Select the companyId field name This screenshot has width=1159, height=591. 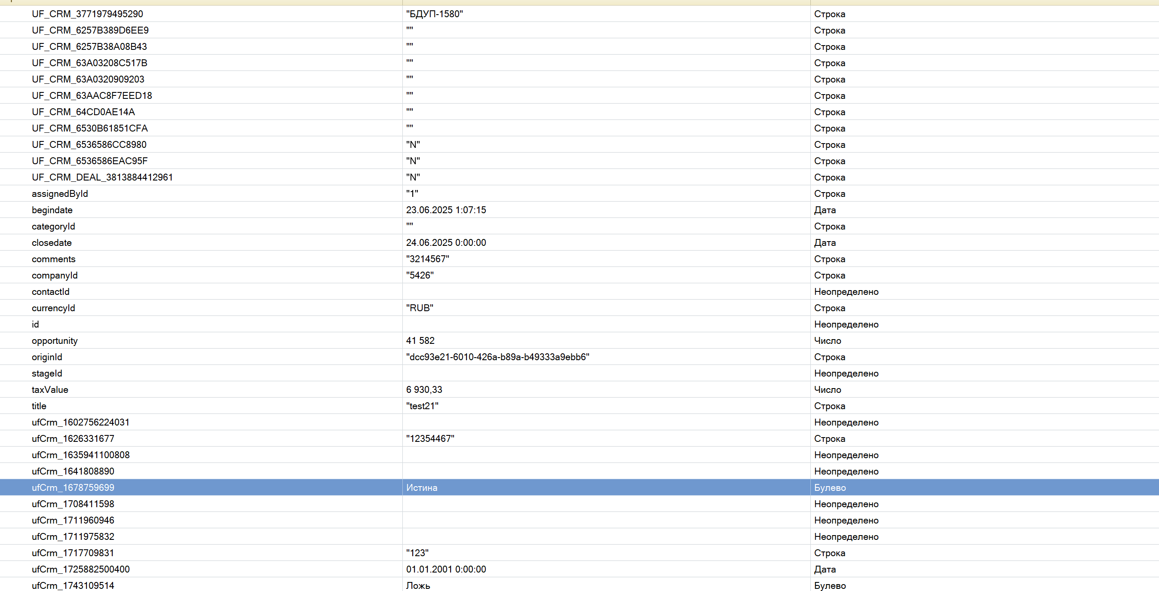pyautogui.click(x=55, y=275)
